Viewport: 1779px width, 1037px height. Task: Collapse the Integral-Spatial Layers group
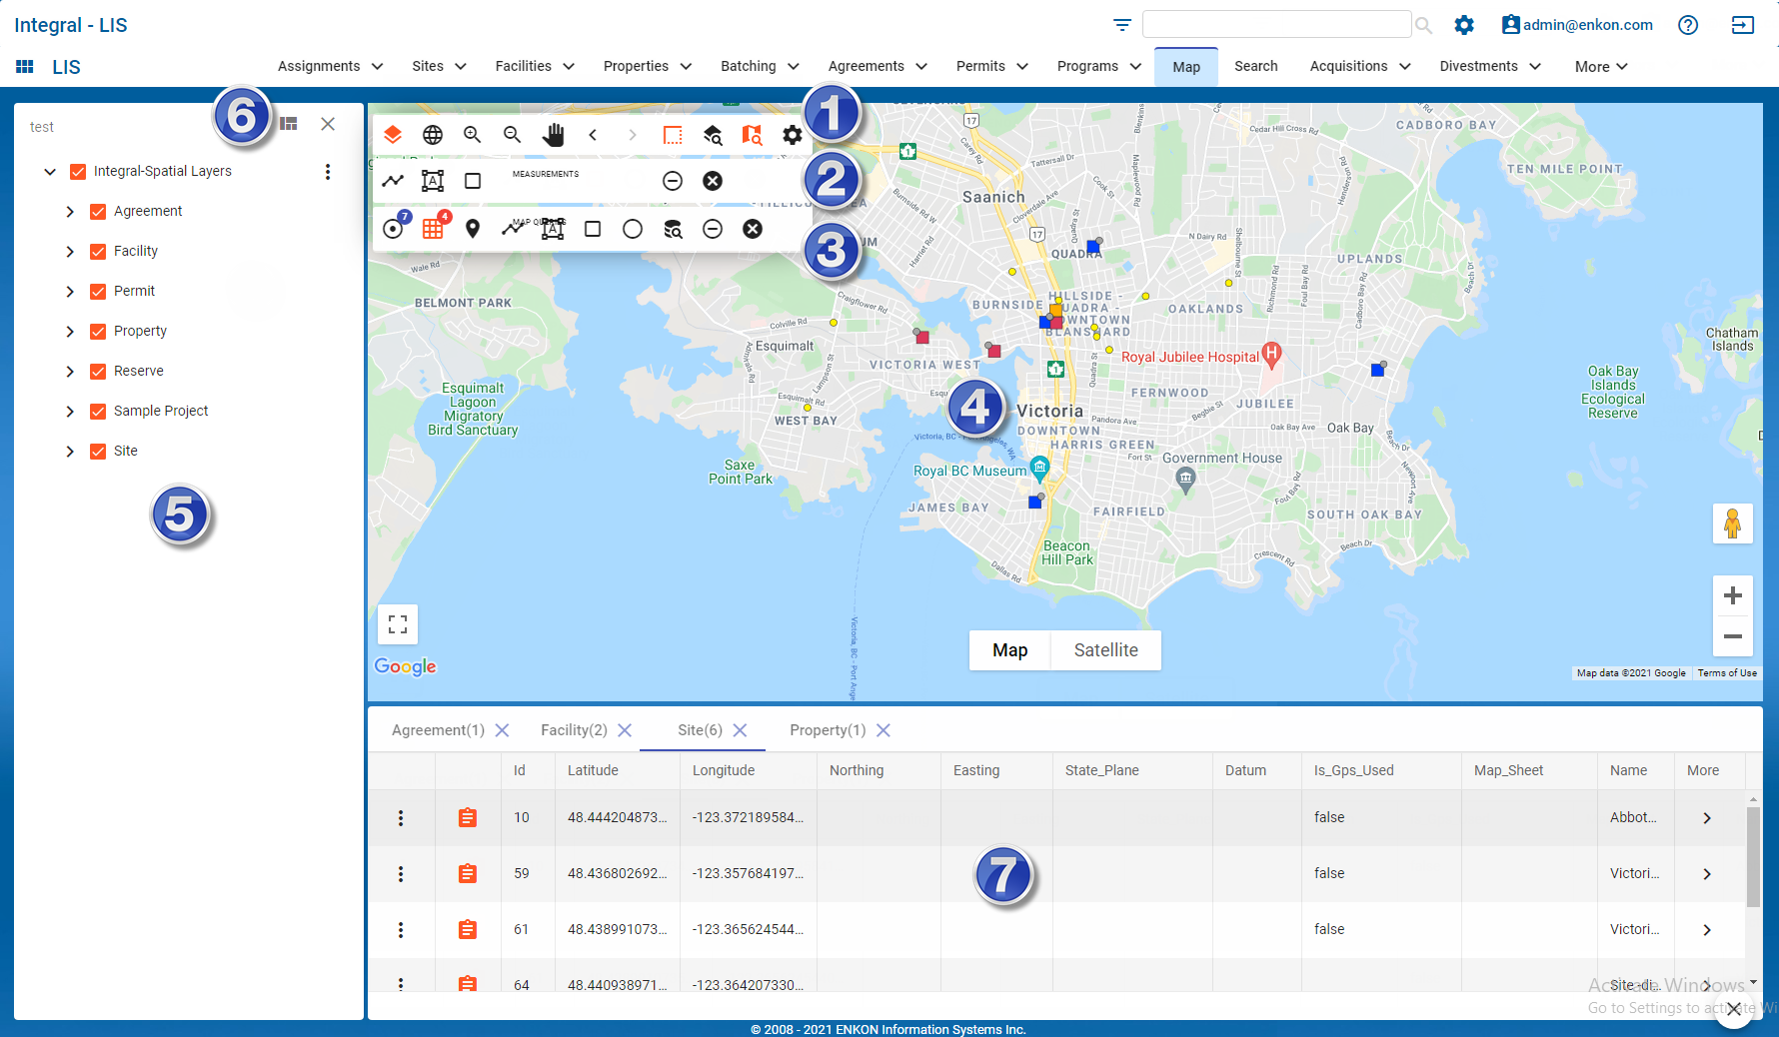(50, 172)
